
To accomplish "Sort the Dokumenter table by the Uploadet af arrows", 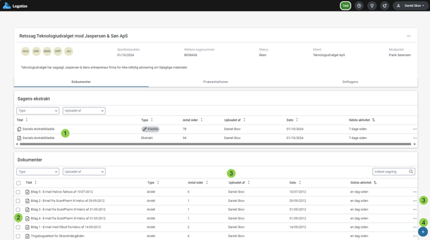I will (x=249, y=183).
